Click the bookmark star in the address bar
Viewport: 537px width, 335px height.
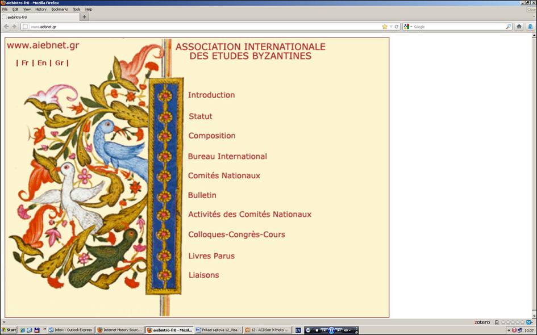tap(385, 27)
